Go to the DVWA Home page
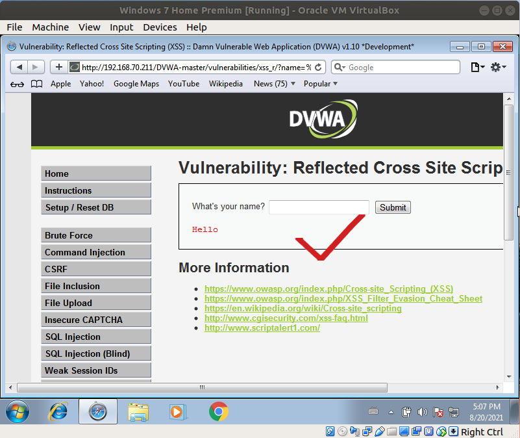This screenshot has height=438, width=520. [x=96, y=174]
